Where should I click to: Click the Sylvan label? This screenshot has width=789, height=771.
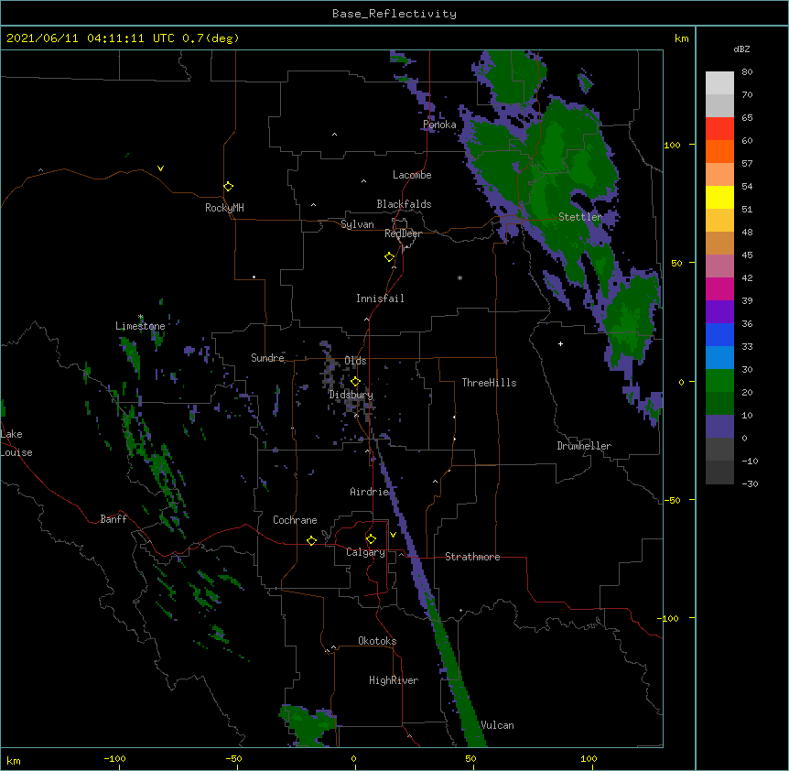pos(357,224)
